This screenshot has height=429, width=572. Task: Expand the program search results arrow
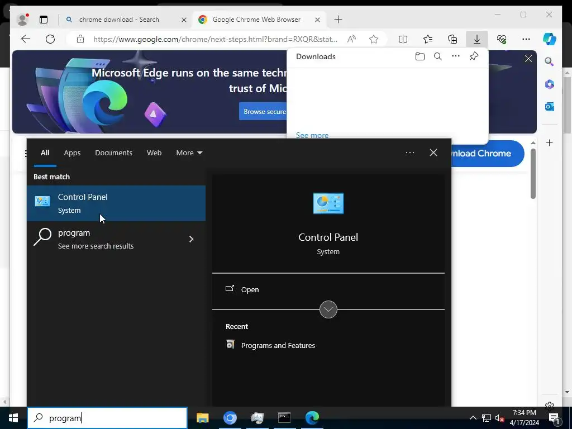(191, 239)
